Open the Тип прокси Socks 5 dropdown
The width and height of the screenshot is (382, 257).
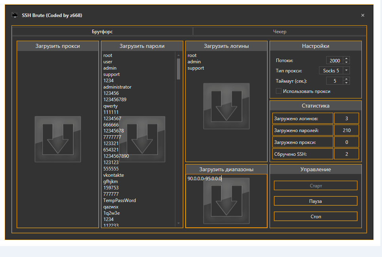pyautogui.click(x=346, y=70)
